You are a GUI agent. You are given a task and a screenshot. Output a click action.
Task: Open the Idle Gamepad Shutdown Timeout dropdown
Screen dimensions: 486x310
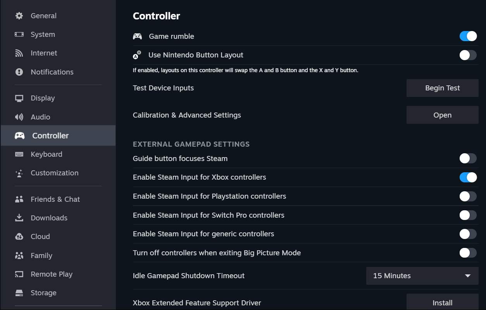tap(422, 276)
